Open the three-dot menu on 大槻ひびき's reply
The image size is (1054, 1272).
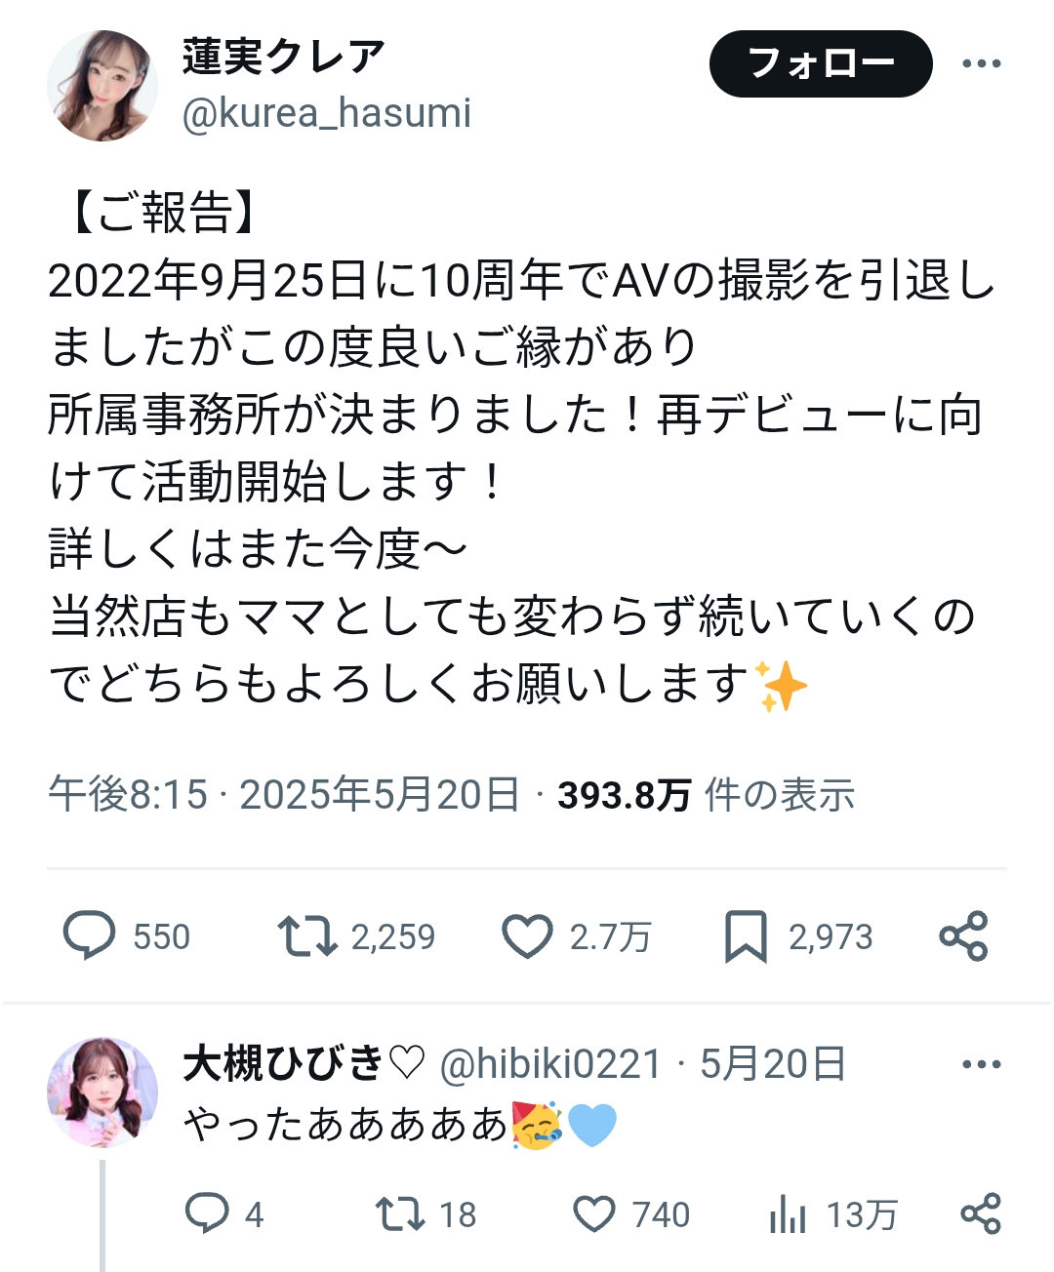click(x=981, y=1064)
